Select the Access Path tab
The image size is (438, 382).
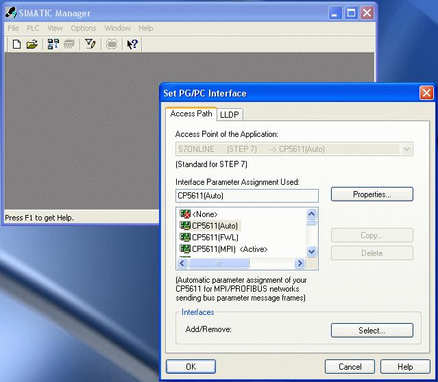191,114
